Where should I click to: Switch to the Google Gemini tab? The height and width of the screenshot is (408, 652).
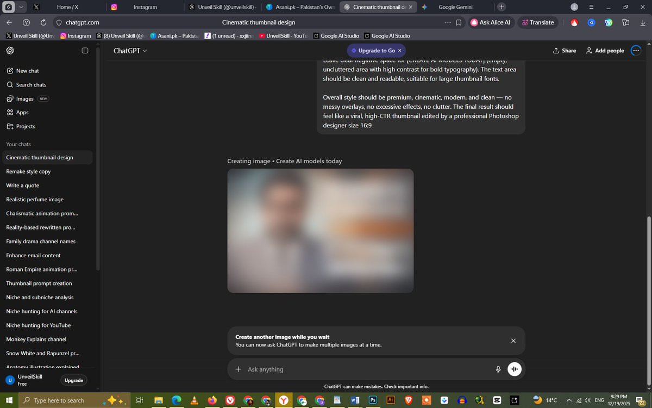pos(455,7)
